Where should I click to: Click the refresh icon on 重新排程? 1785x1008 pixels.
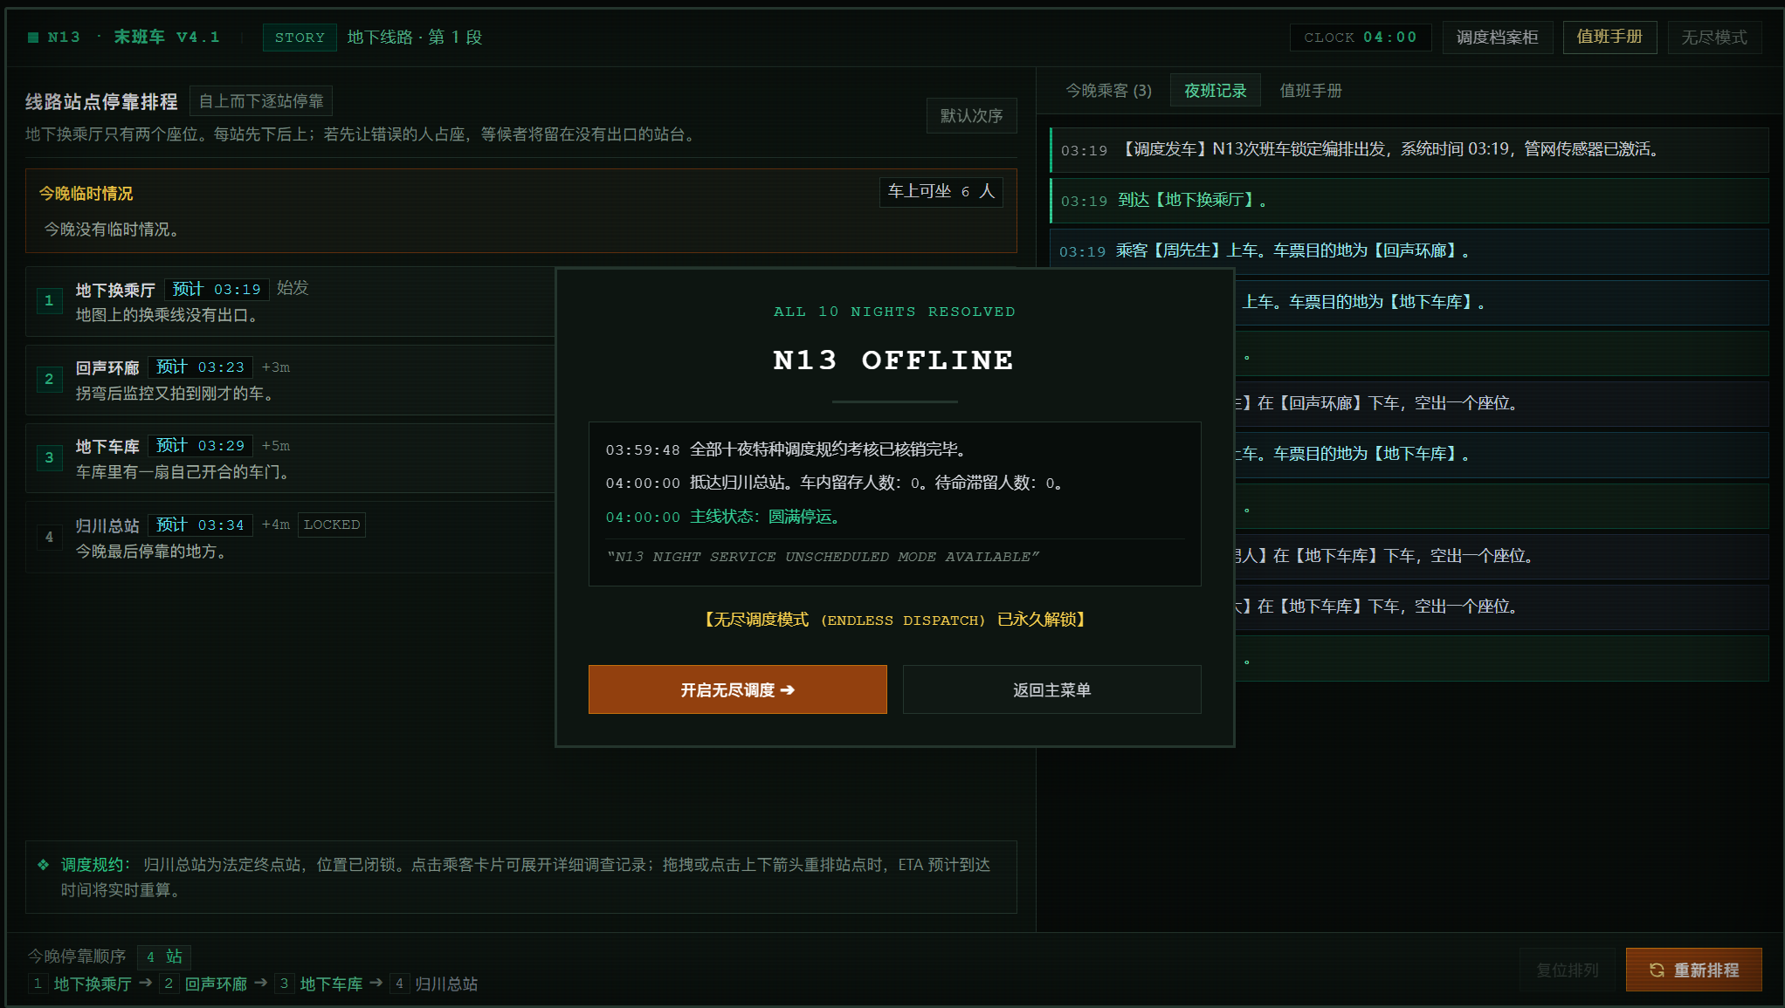pos(1657,970)
